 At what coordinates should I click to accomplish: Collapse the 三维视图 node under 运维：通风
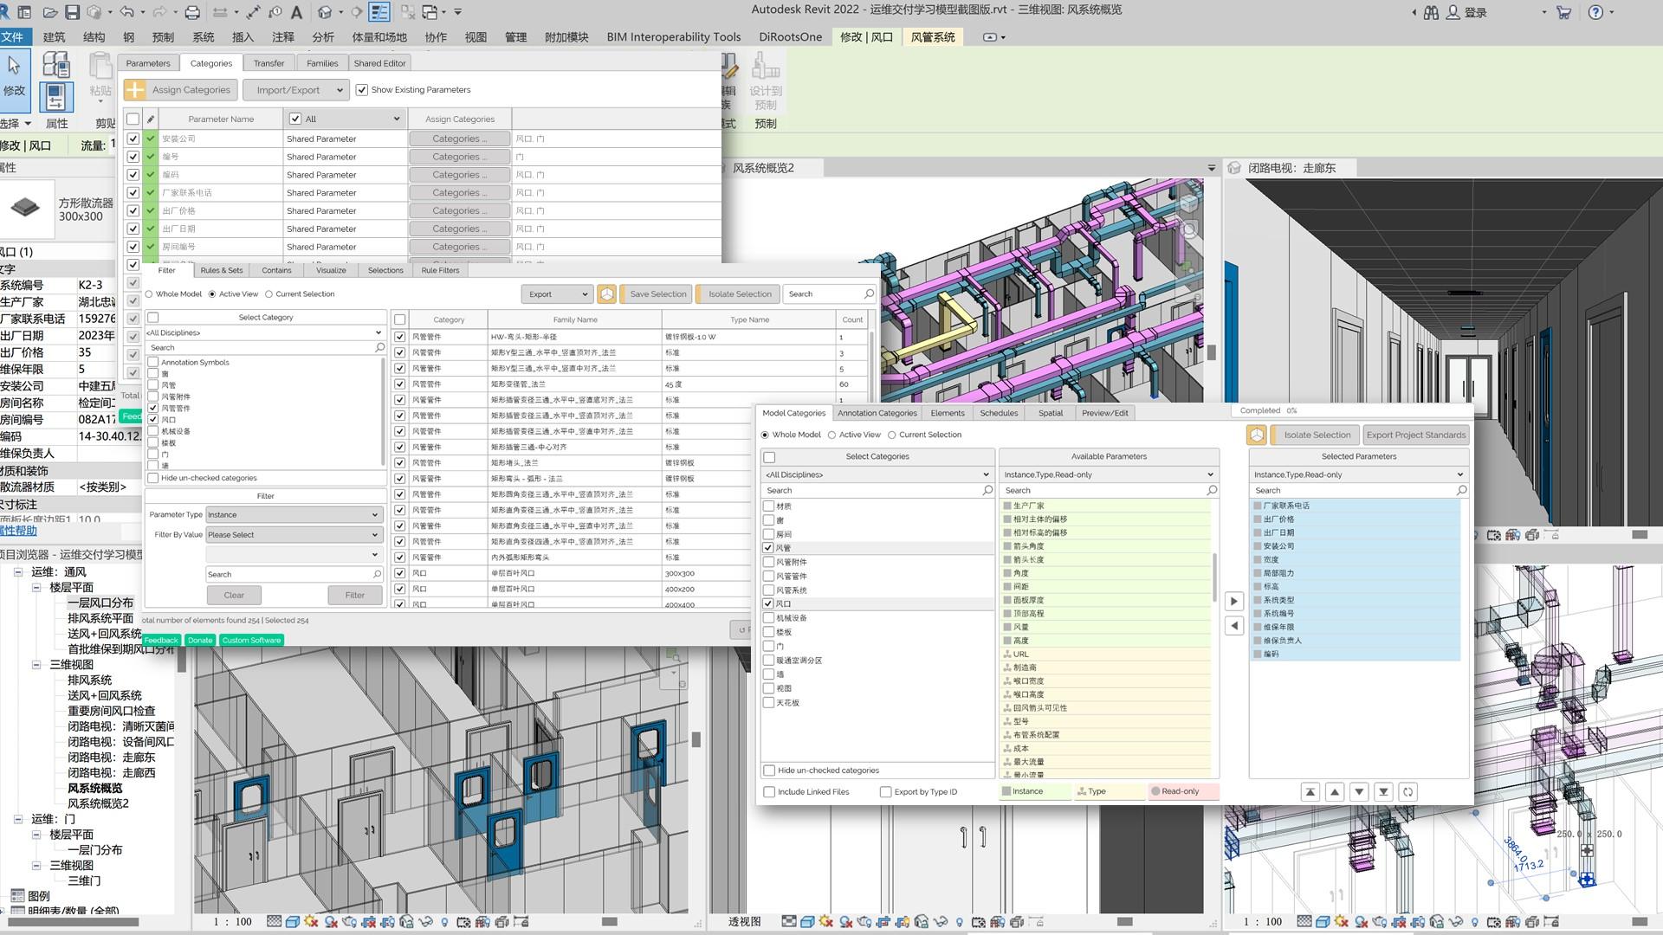(x=36, y=665)
